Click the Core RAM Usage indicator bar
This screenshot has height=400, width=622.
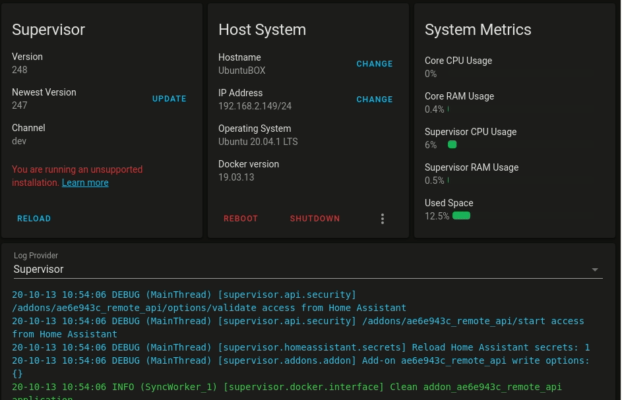[x=449, y=109]
